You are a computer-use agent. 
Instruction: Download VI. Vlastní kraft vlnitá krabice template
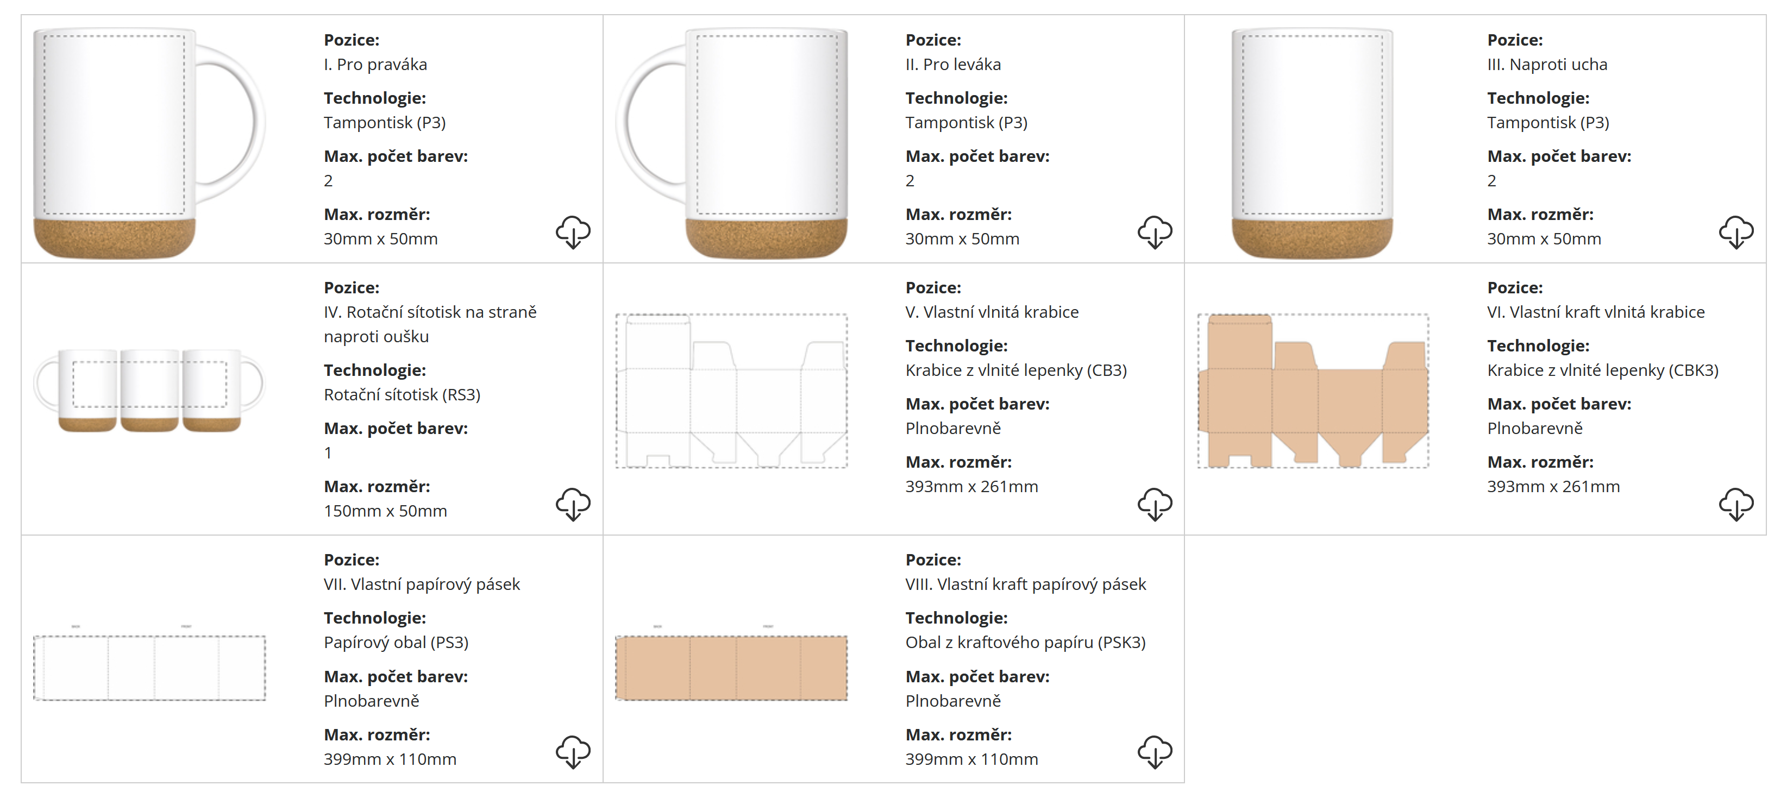click(1736, 504)
